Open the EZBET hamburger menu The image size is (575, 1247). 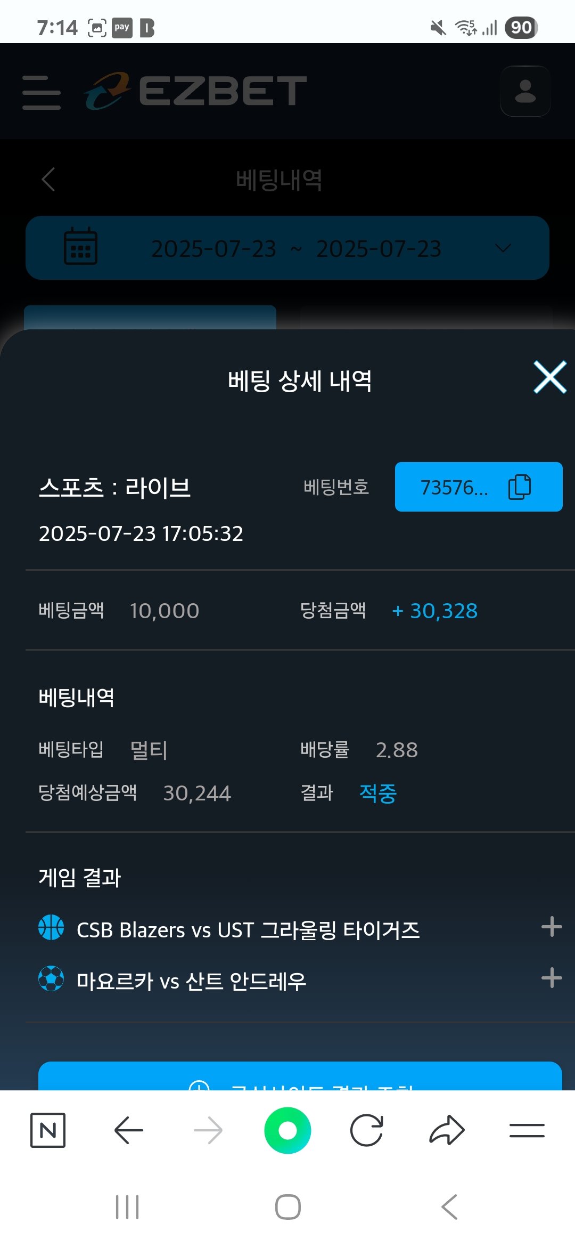tap(42, 92)
